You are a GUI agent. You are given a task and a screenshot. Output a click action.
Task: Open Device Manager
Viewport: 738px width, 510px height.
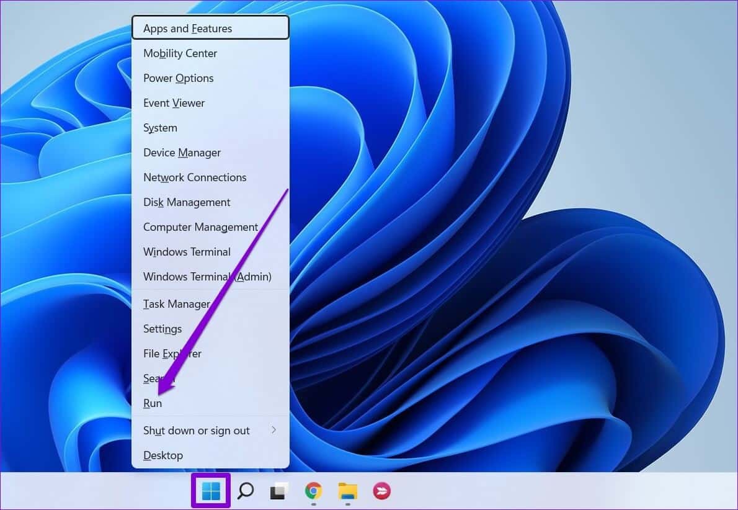click(x=182, y=153)
